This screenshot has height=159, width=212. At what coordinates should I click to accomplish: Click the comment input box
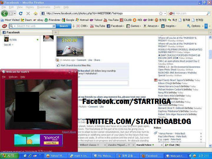click(103, 83)
